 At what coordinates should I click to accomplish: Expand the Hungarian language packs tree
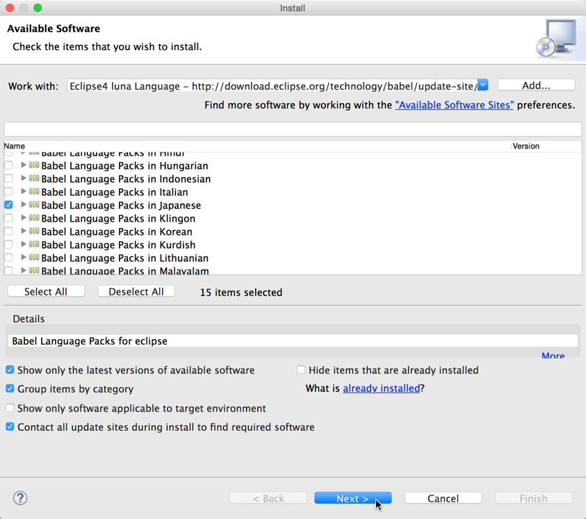(24, 165)
